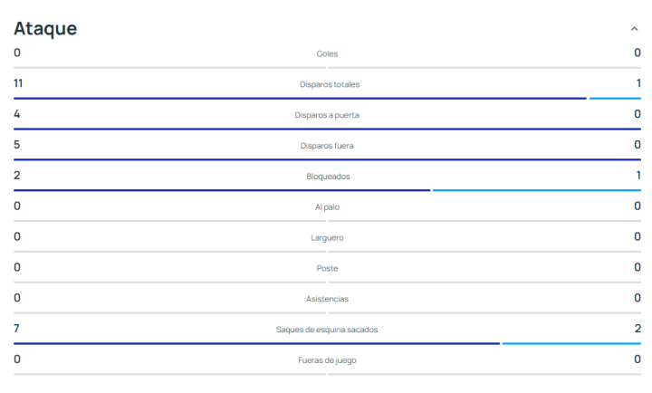Select the Asistencias stat label

pos(327,299)
